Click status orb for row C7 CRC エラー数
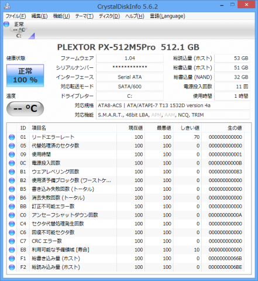The width and height of the screenshot is (258, 281). pos(12,241)
